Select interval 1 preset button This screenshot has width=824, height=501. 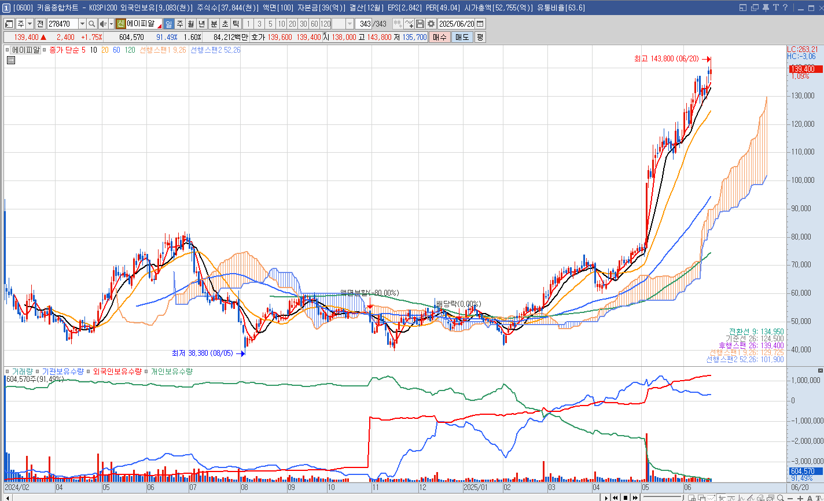click(248, 24)
